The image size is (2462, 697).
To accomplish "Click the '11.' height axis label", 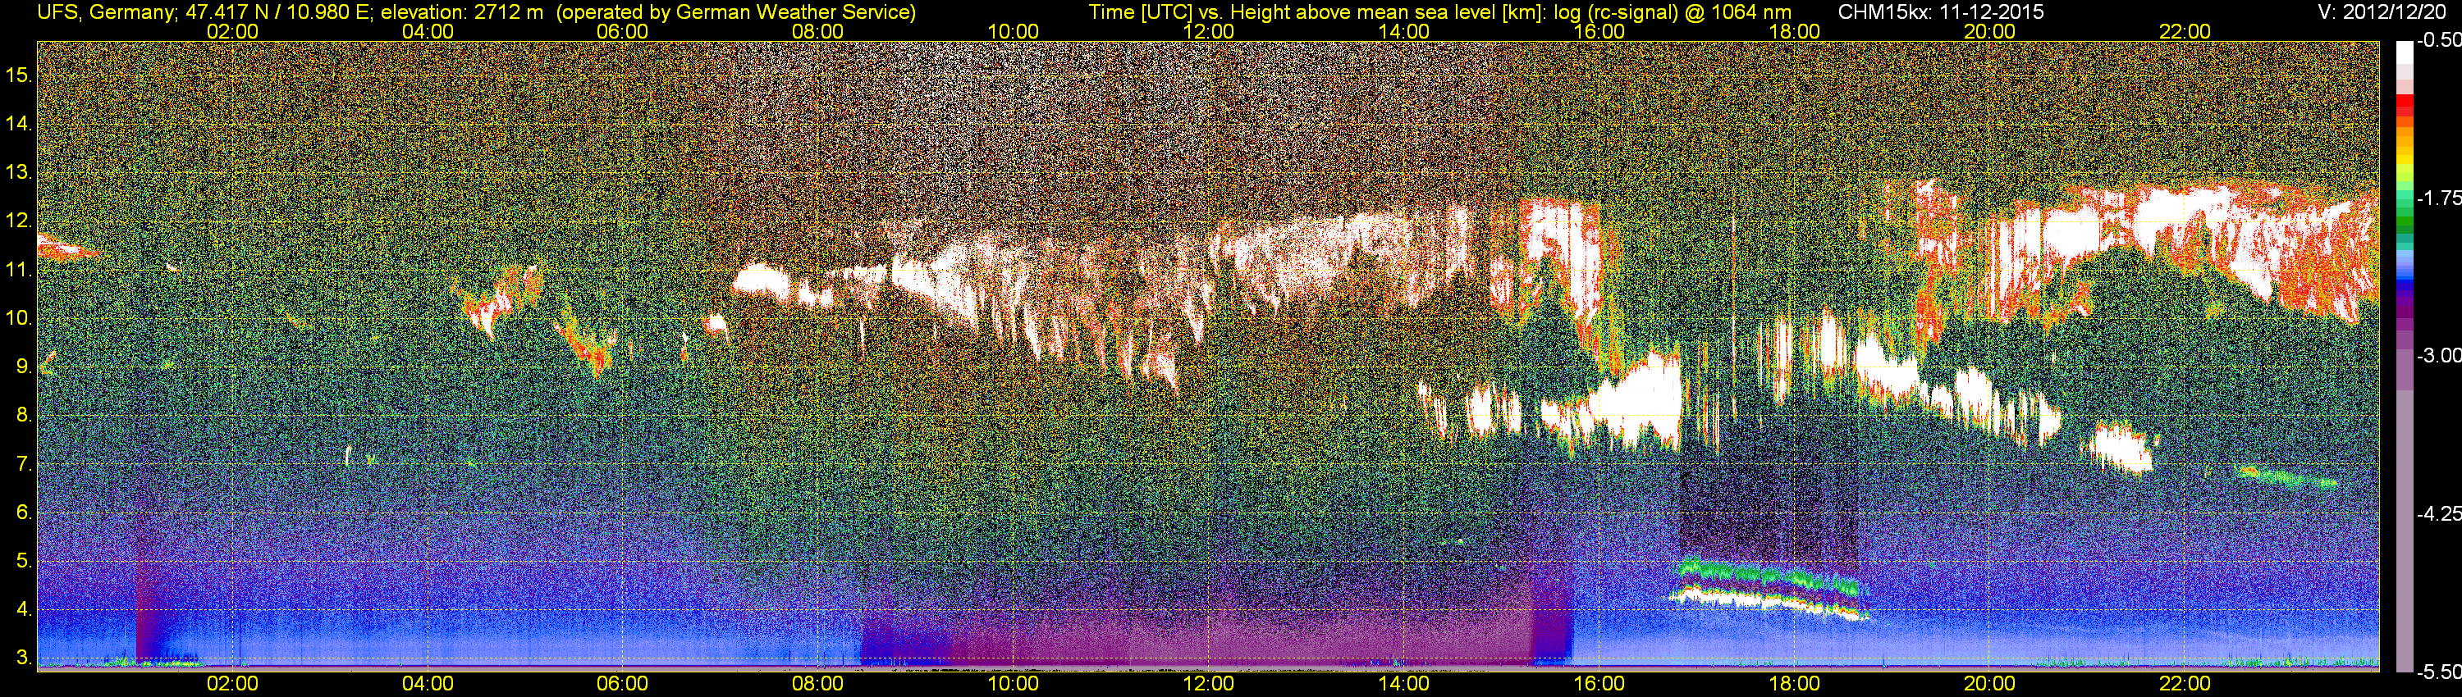I will 18,271.
